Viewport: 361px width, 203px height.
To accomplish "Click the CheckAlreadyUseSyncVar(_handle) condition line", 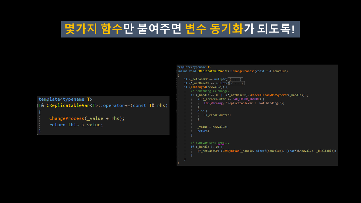I will tap(249, 95).
